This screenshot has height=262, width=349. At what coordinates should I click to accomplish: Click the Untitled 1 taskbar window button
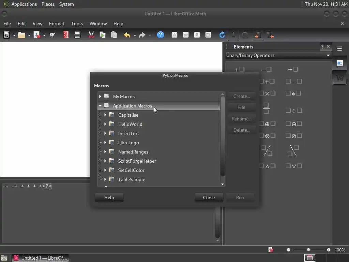coord(40,258)
